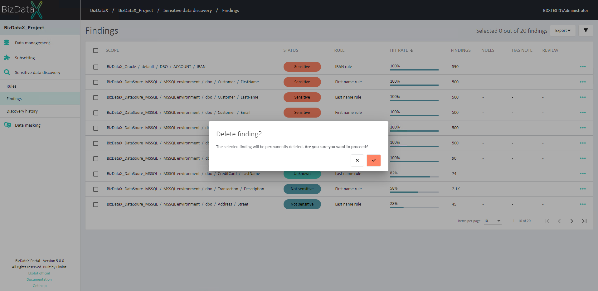Click the 58% hit rate bar

[414, 192]
